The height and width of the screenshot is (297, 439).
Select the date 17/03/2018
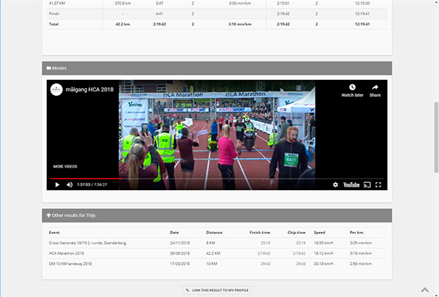click(x=180, y=263)
